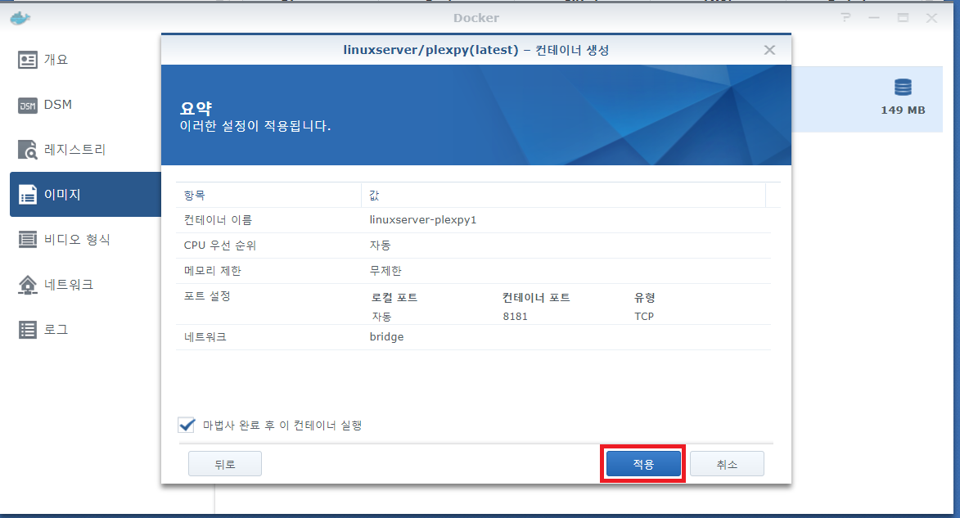Click the DSM icon in sidebar
Image resolution: width=960 pixels, height=518 pixels.
pos(28,106)
